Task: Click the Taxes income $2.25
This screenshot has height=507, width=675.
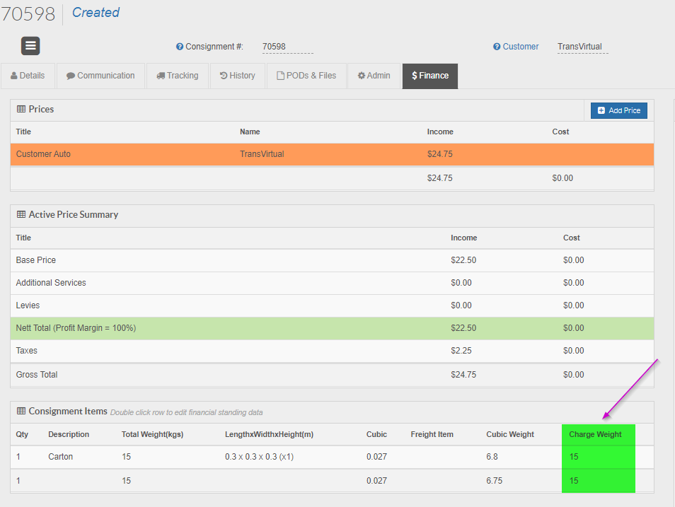Action: pyautogui.click(x=461, y=351)
